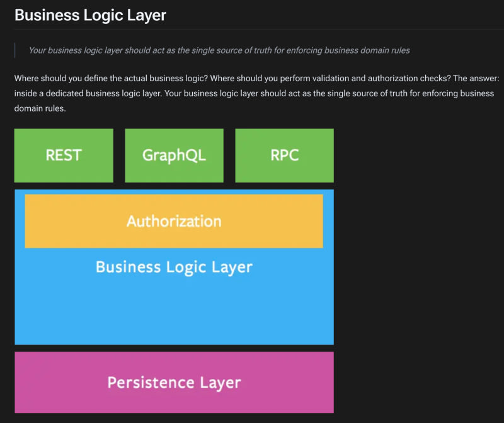The image size is (504, 423).
Task: Click the gap between GraphQL and RPC boxes
Action: [229, 155]
